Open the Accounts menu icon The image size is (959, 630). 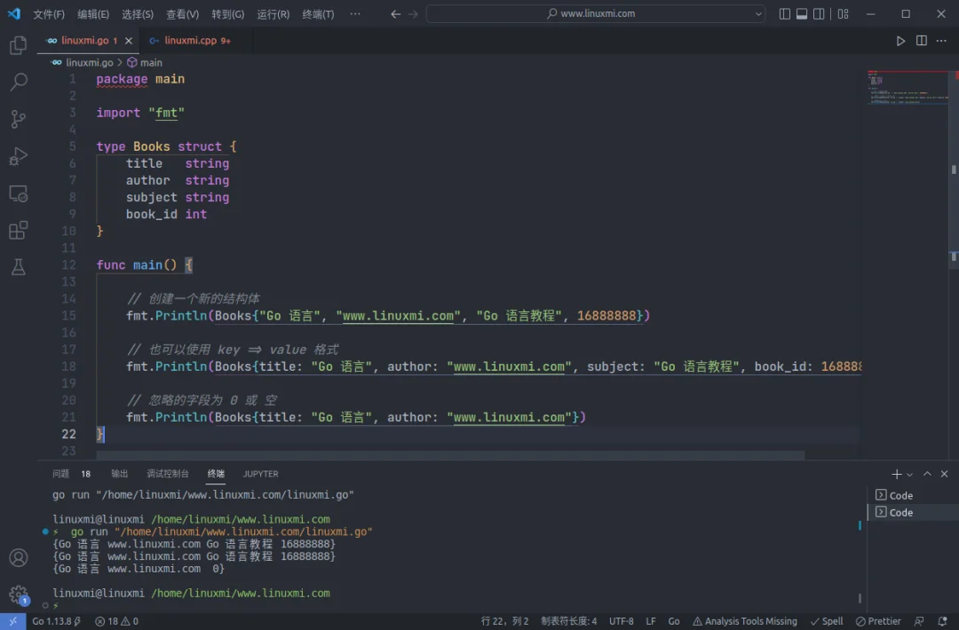coord(19,557)
